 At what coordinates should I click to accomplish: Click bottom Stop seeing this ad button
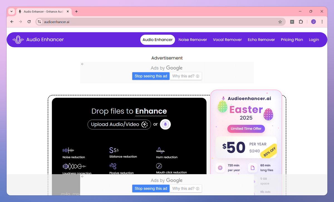click(151, 188)
